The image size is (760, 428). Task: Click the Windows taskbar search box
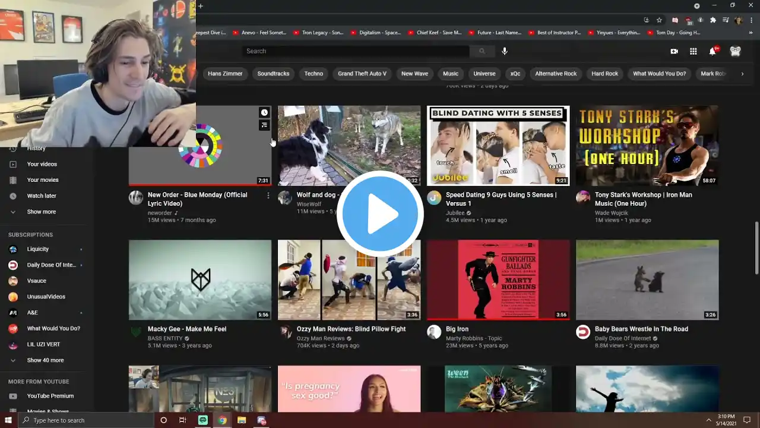pyautogui.click(x=86, y=420)
